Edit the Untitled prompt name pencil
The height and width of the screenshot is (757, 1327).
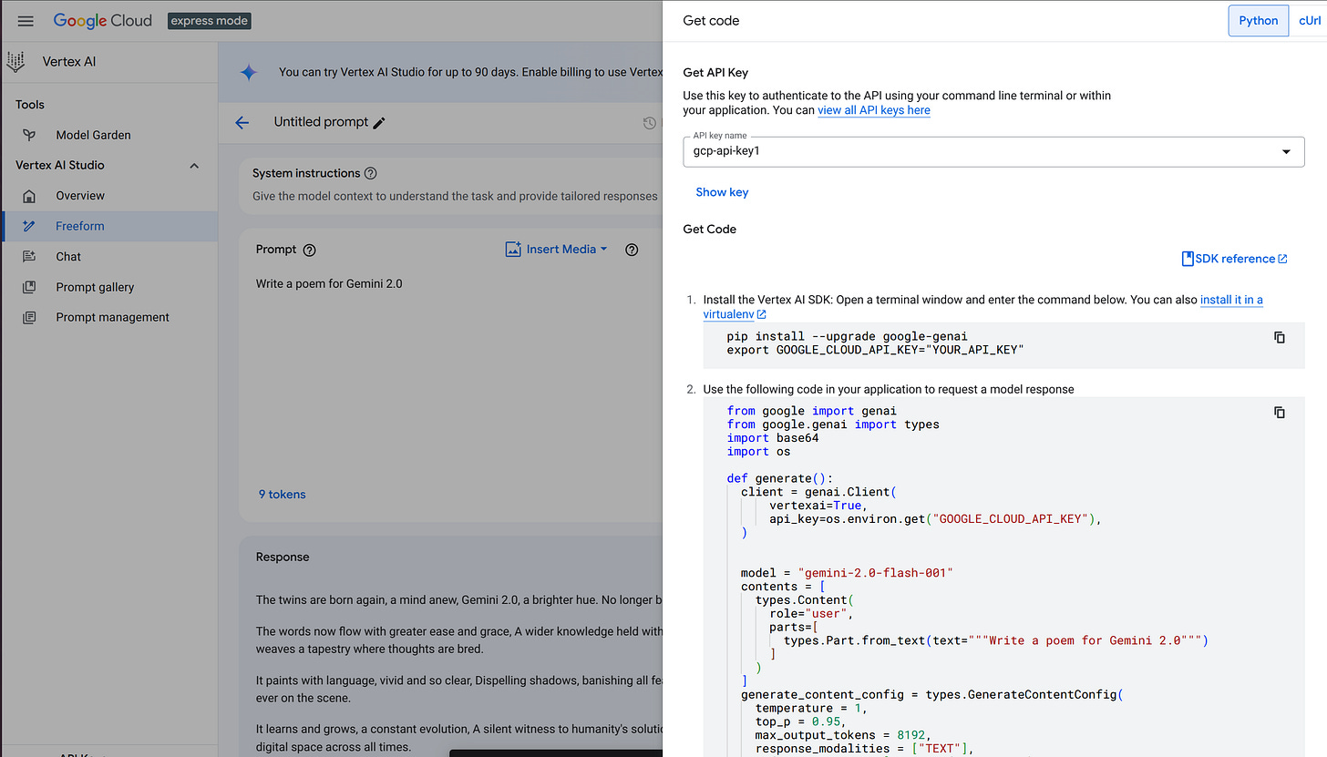(x=379, y=123)
